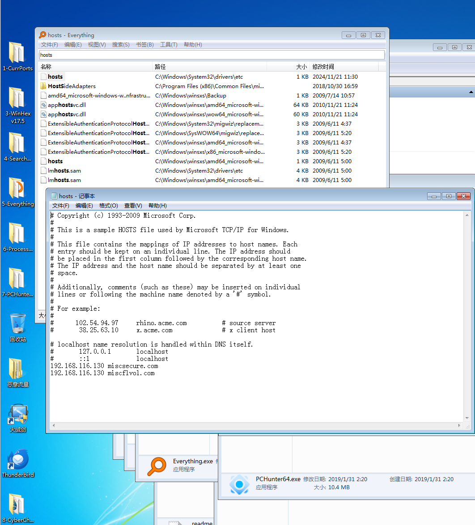475x525 pixels.
Task: Open Notepad's 编辑(E) menu
Action: tap(84, 206)
